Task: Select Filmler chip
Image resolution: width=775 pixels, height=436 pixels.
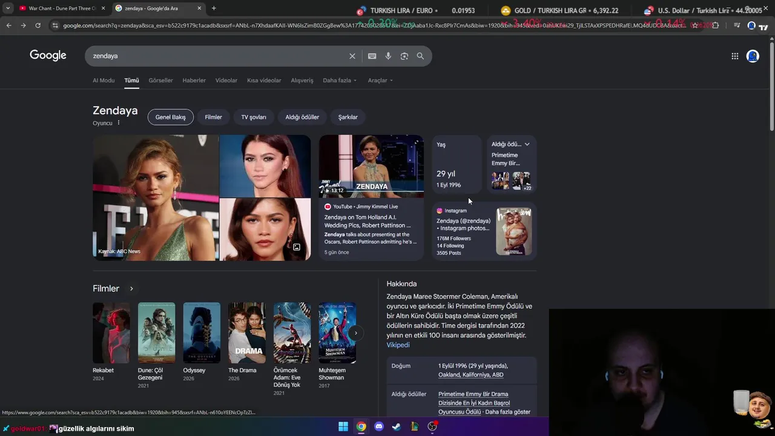Action: coord(213,117)
